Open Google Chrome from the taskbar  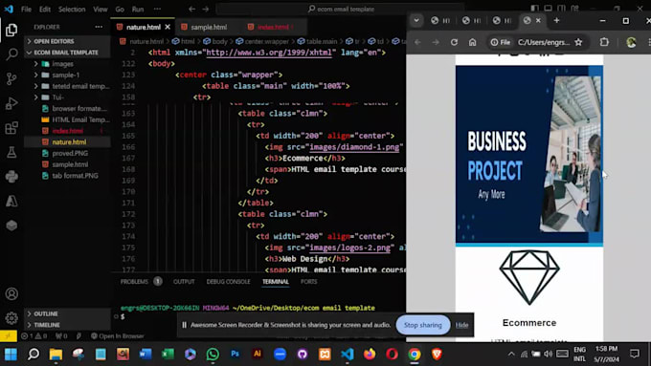point(414,354)
